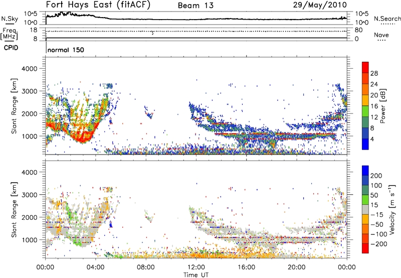Click the 'Time UT' axis title
Image resolution: width=401 pixels, height=278 pixels.
pyautogui.click(x=196, y=275)
